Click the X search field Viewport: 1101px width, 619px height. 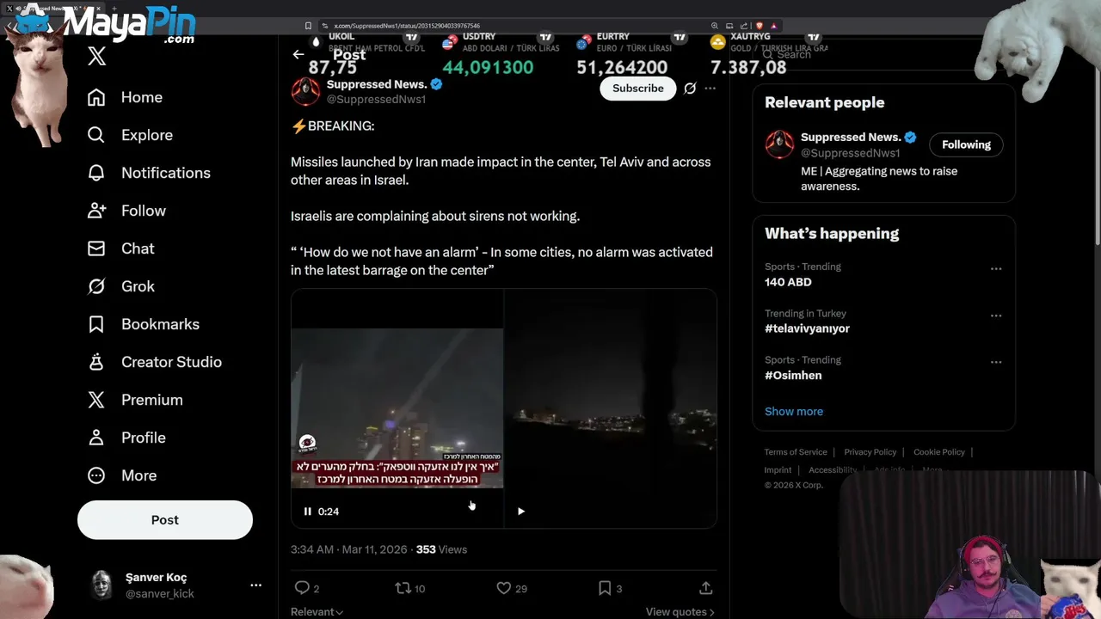[883, 54]
